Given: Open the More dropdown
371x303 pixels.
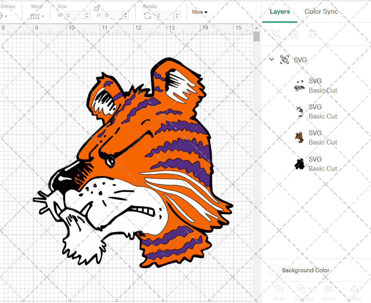Looking at the screenshot, I should coord(200,12).
